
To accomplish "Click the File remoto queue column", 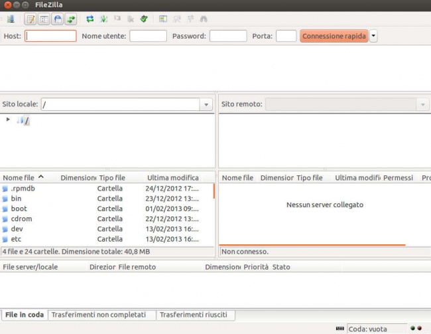I will (137, 267).
